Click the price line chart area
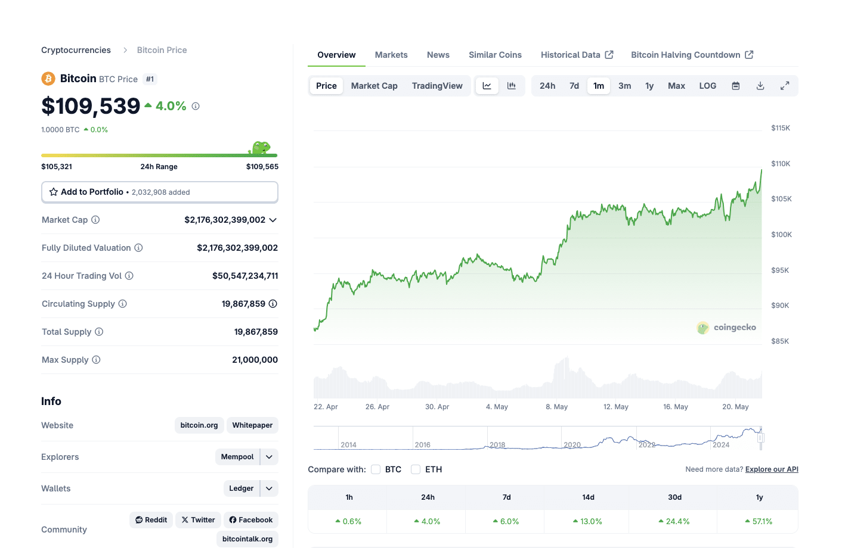The image size is (842, 548). 538,238
